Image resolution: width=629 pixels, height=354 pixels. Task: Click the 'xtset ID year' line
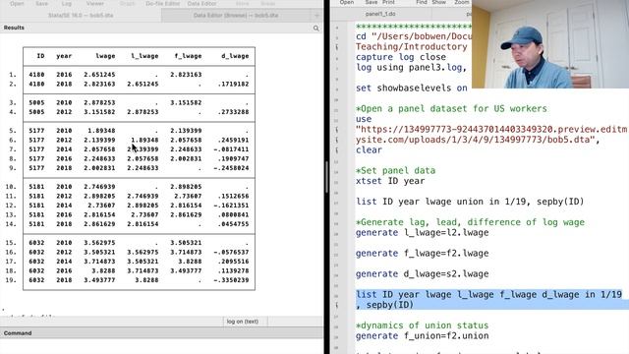click(x=390, y=181)
